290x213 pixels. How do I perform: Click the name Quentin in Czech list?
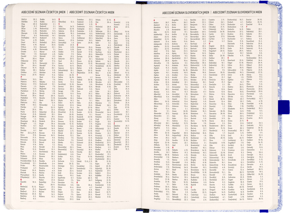coord(24,182)
